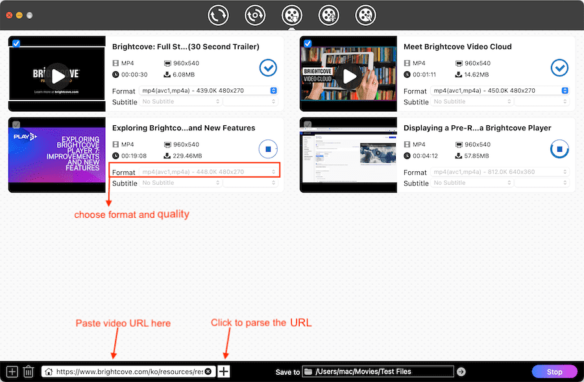Play Meet Brightcove Video Cloud thumbnail
This screenshot has height=382, width=584.
click(349, 76)
